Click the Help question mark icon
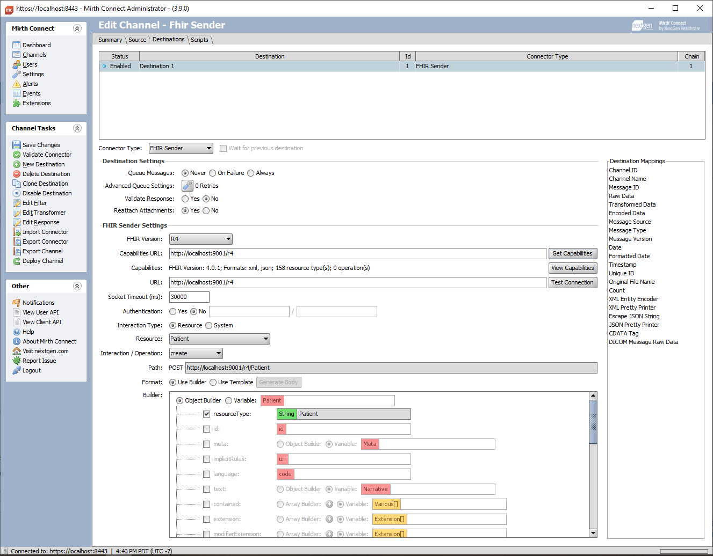 click(17, 332)
